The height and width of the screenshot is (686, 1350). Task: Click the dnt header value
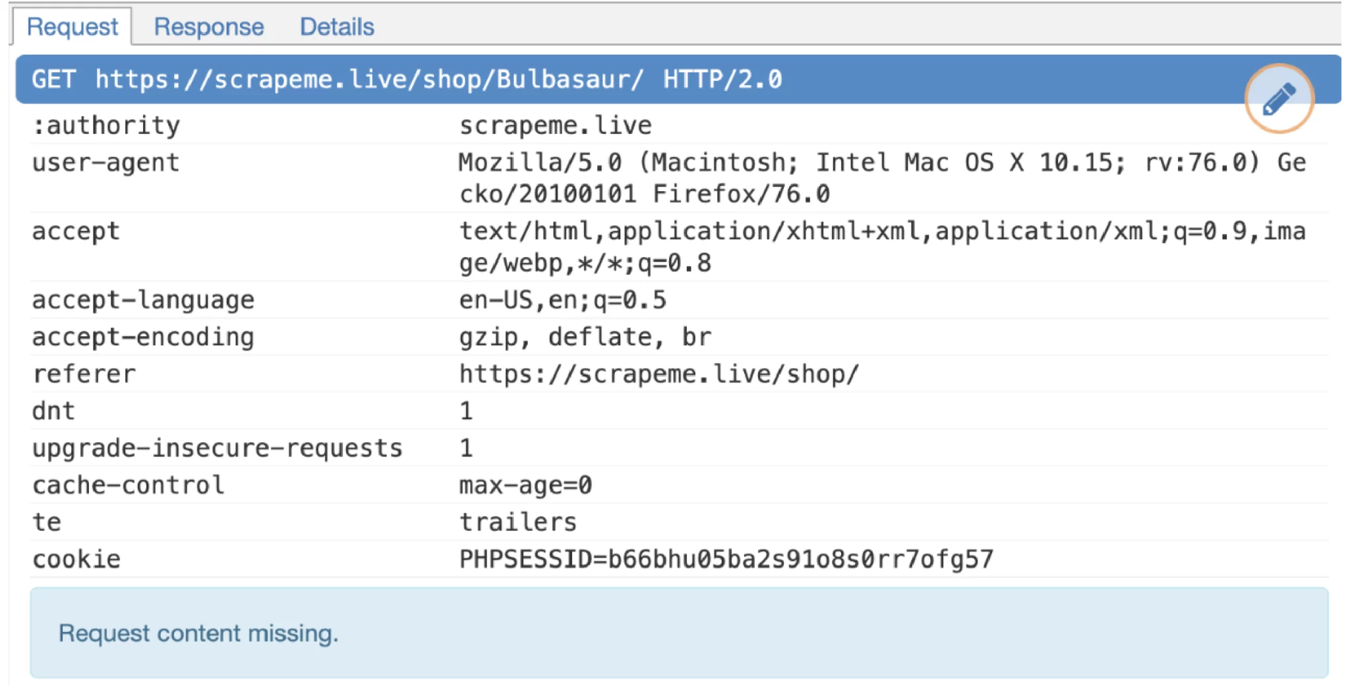pos(466,411)
